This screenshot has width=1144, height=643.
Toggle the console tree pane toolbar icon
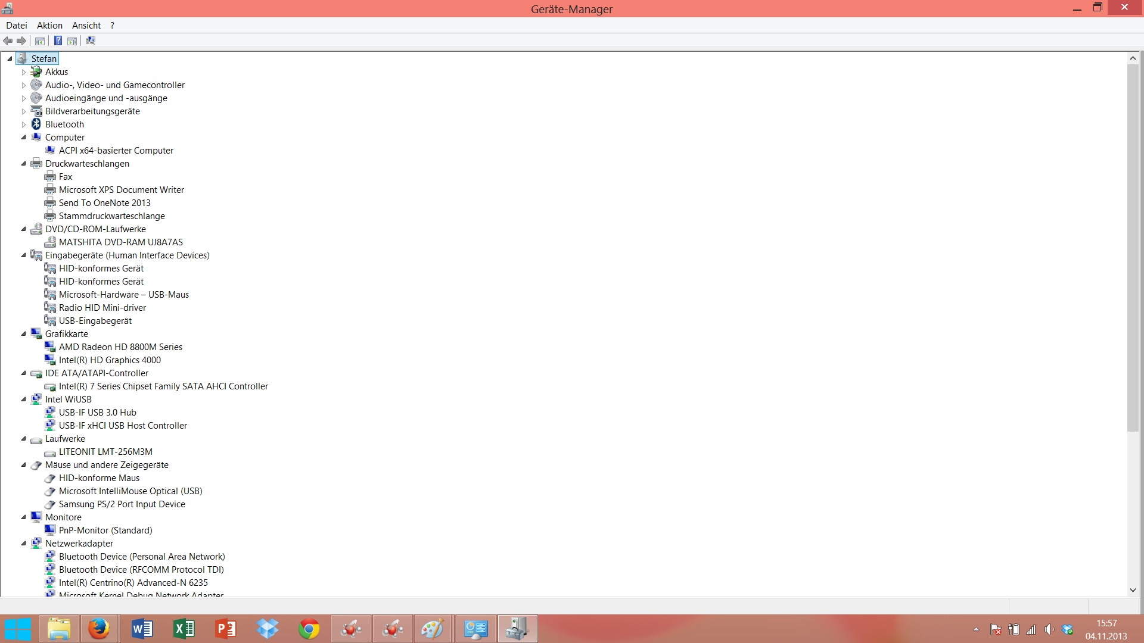pyautogui.click(x=40, y=41)
